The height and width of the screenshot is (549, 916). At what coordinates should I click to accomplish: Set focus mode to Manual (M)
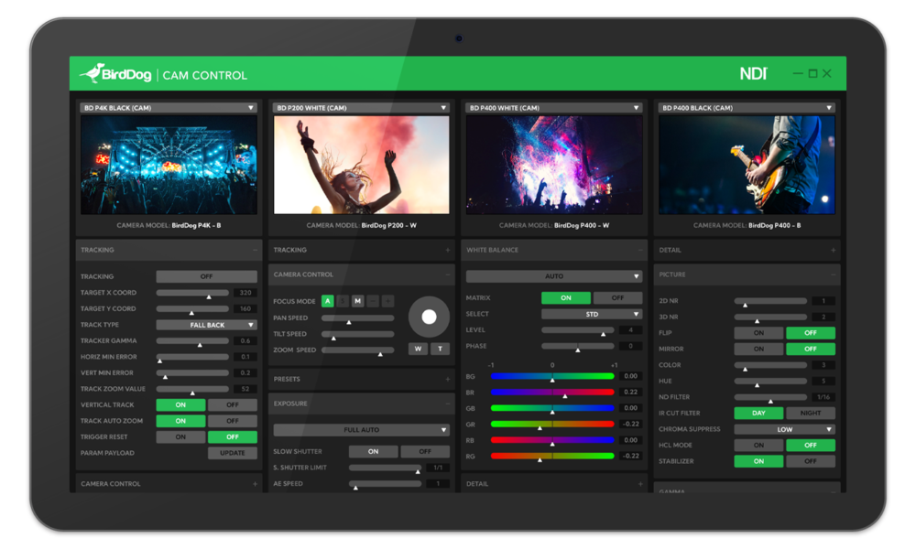[357, 301]
